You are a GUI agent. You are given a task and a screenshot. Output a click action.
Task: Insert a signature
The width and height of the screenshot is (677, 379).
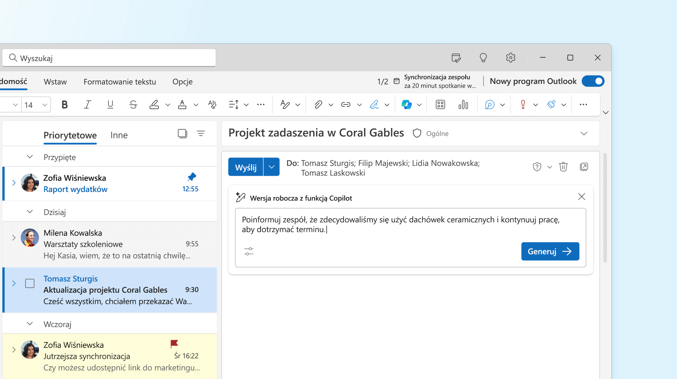[374, 104]
